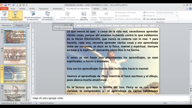The width and height of the screenshot is (192, 108).
Task: Toggle Reproducir narraciones checkbox
Action: [x=116, y=13]
